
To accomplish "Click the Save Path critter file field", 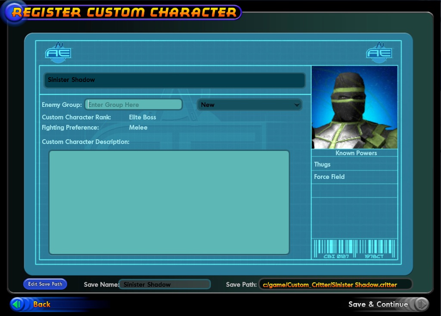I will pyautogui.click(x=335, y=285).
